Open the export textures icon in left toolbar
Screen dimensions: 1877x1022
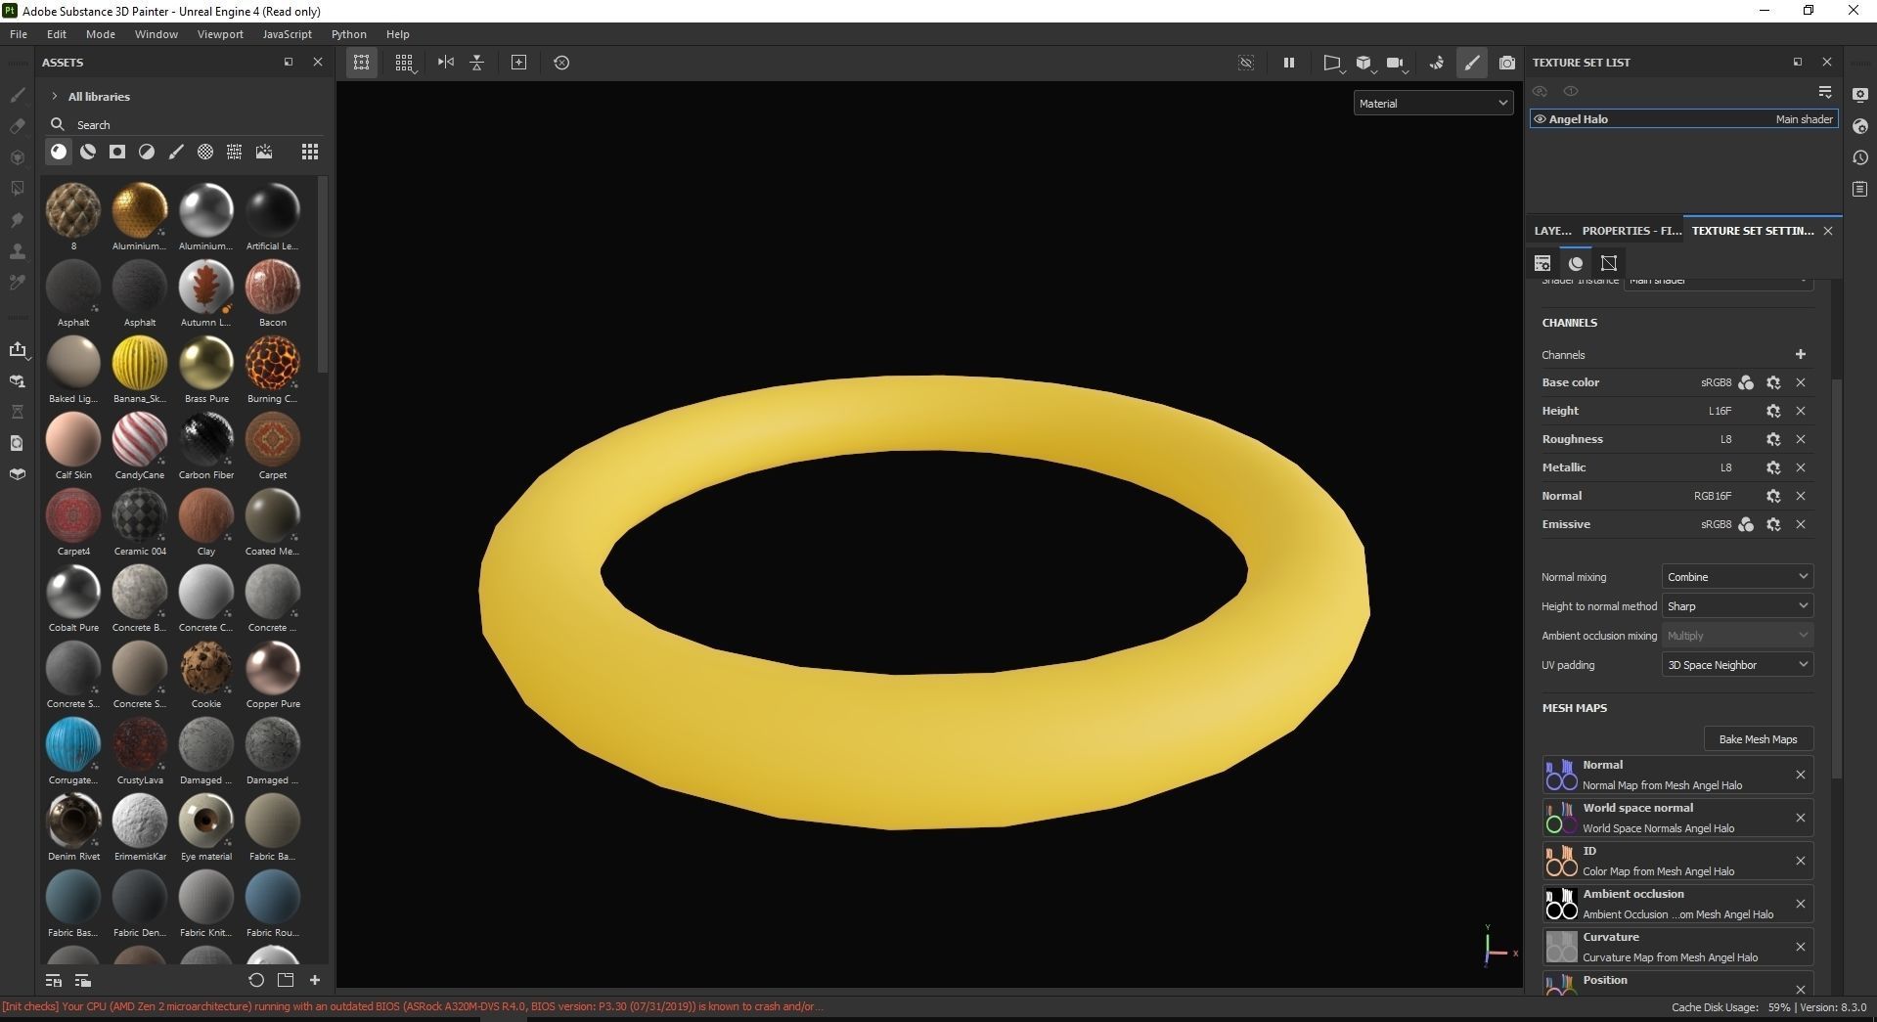[x=18, y=349]
